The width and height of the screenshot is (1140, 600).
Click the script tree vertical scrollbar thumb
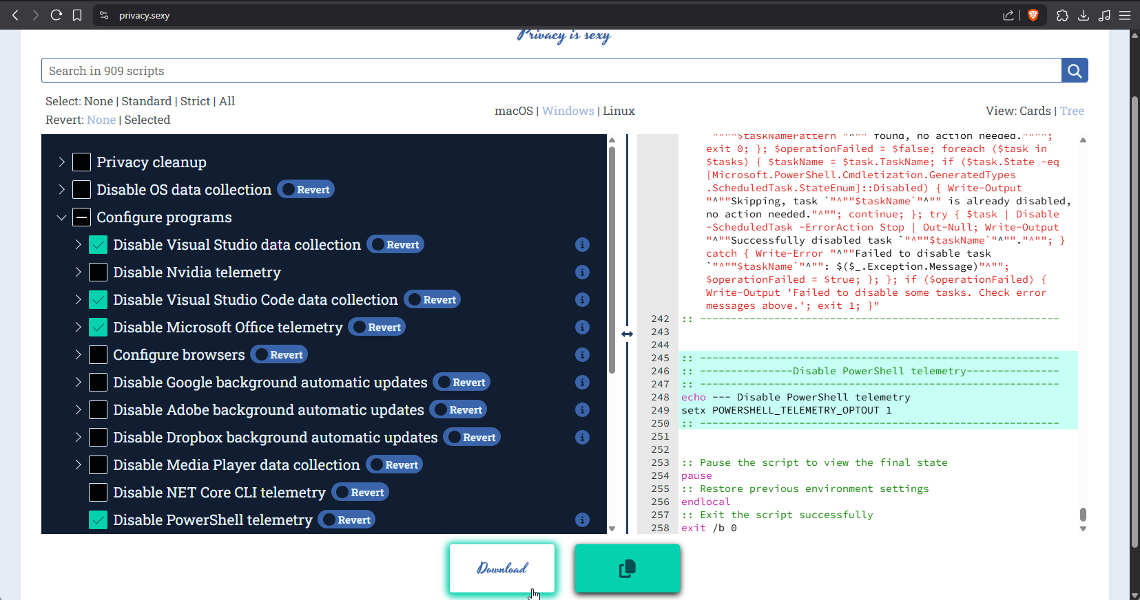[x=612, y=260]
